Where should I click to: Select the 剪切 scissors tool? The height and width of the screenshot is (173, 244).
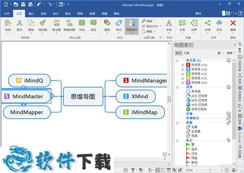pyautogui.click(x=20, y=23)
